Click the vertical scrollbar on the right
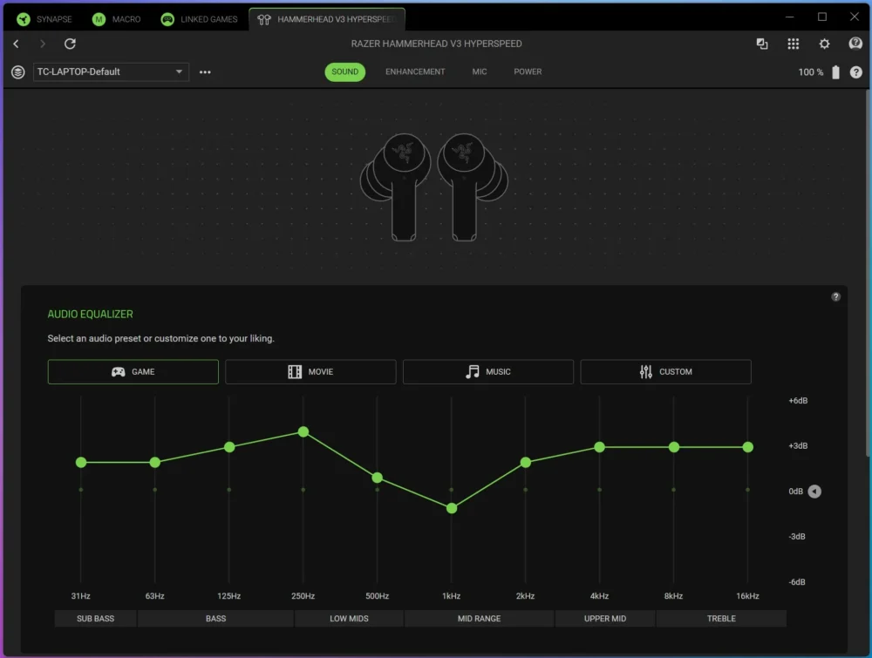The image size is (872, 658). coord(869,272)
